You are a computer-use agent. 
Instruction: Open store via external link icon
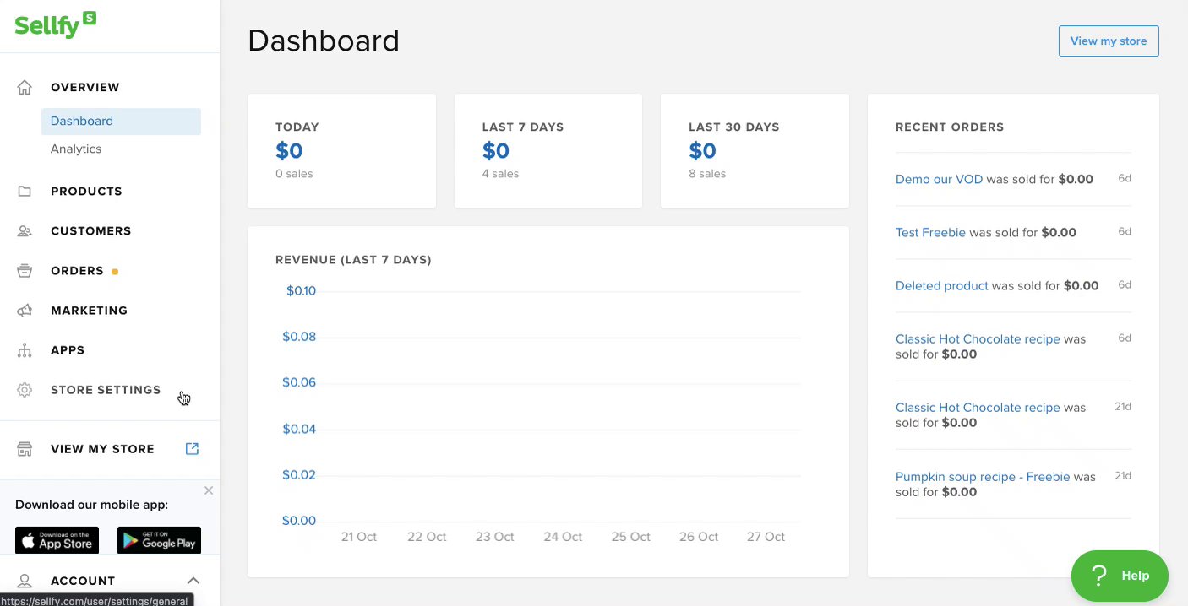tap(192, 449)
